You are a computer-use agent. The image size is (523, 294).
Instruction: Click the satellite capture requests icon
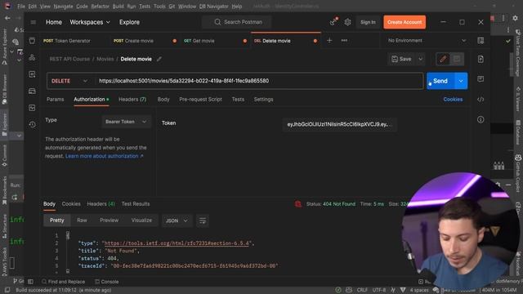tap(333, 22)
